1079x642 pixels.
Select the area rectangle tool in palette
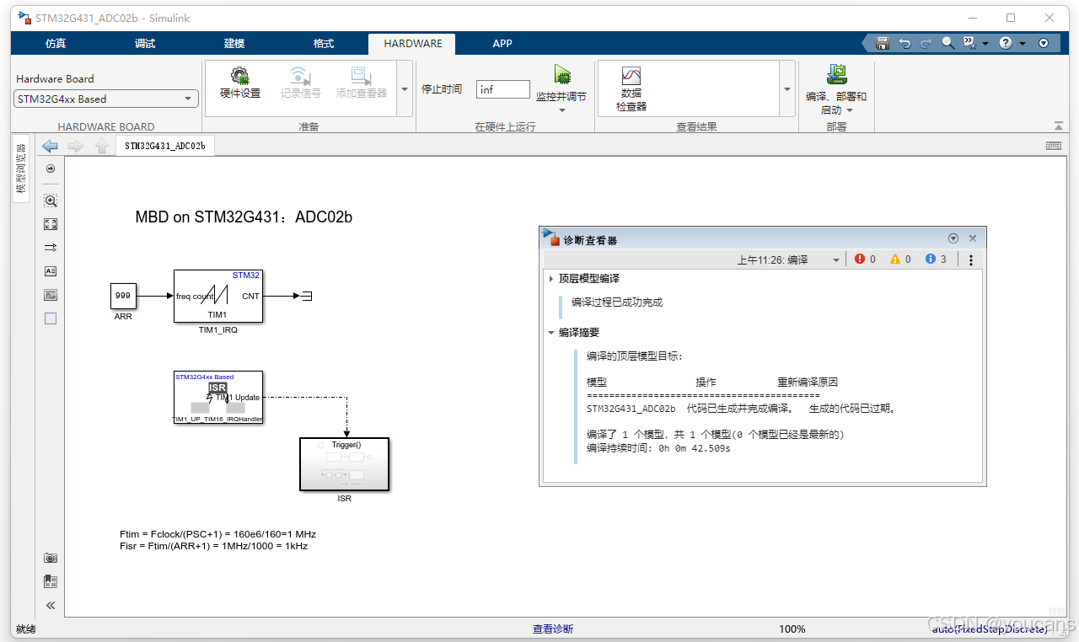tap(51, 318)
